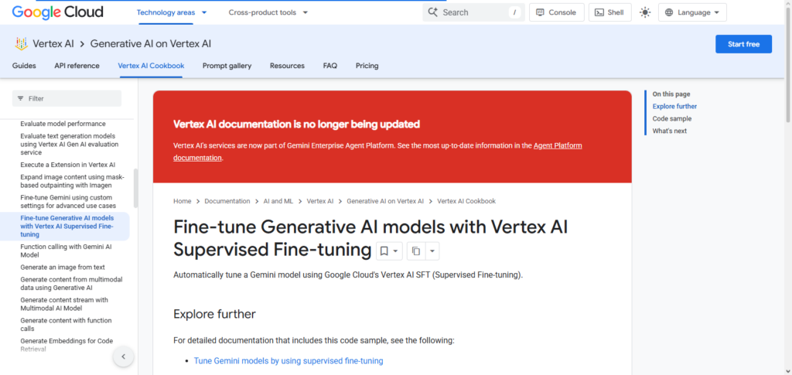
Task: Open the Resources tab
Action: click(287, 66)
